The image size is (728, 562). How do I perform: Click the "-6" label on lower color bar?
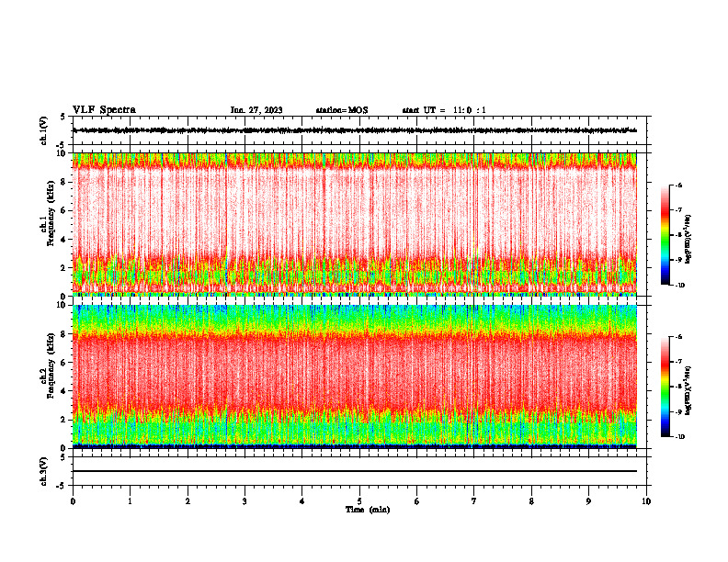[x=678, y=337]
